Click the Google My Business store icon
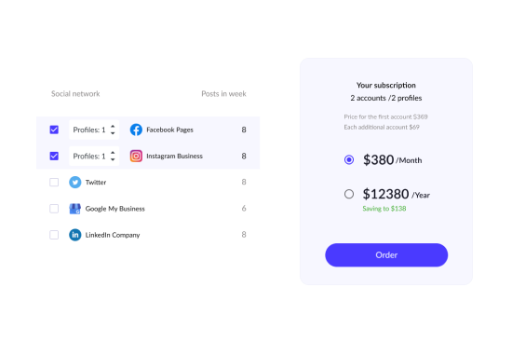Screen dimensions: 512x342 coord(75,209)
